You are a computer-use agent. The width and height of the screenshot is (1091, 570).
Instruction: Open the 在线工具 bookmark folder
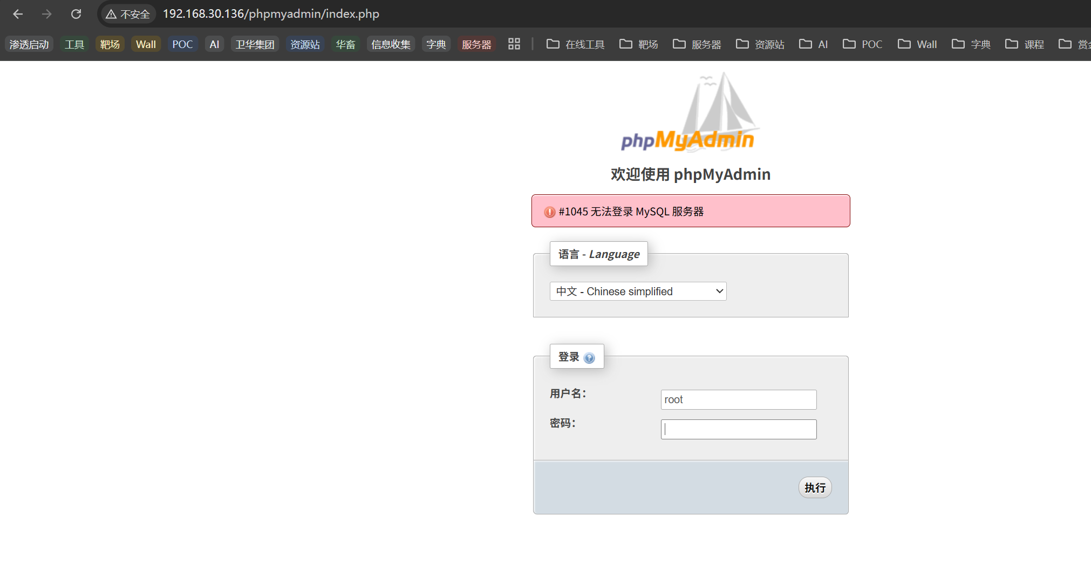click(576, 44)
